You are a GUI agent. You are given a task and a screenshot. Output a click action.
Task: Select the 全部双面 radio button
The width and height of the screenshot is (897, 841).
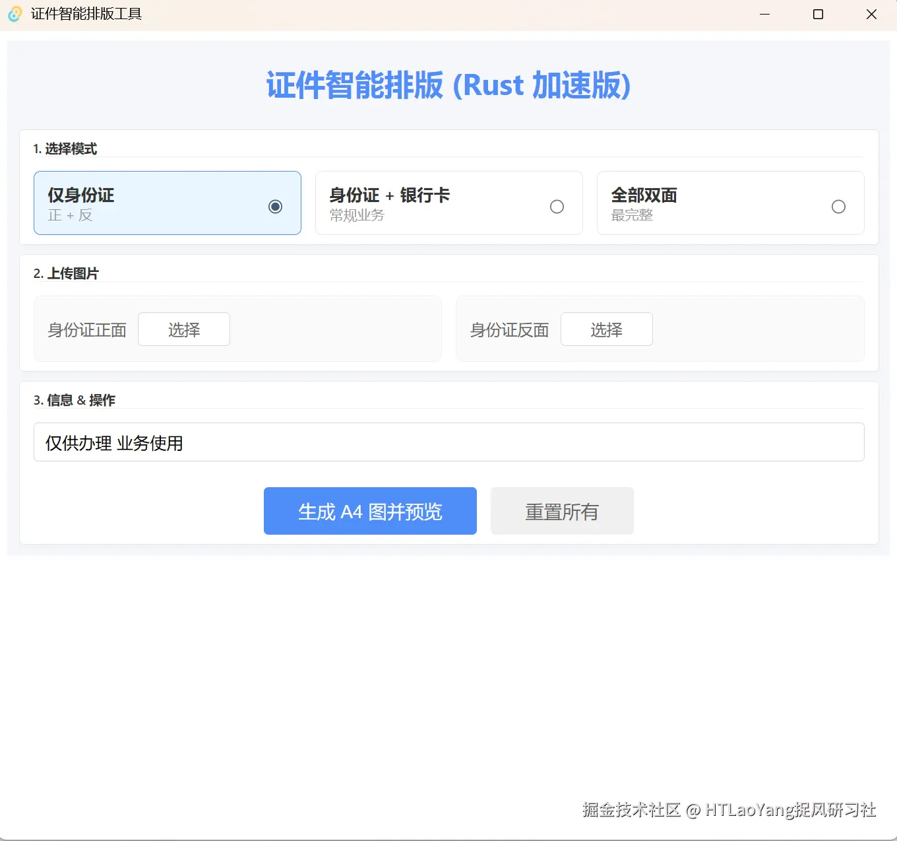838,207
